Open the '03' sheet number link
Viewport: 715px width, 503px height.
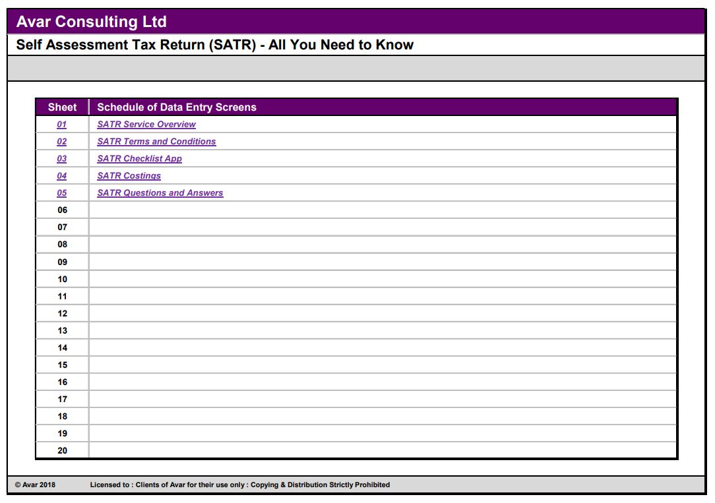pyautogui.click(x=61, y=159)
